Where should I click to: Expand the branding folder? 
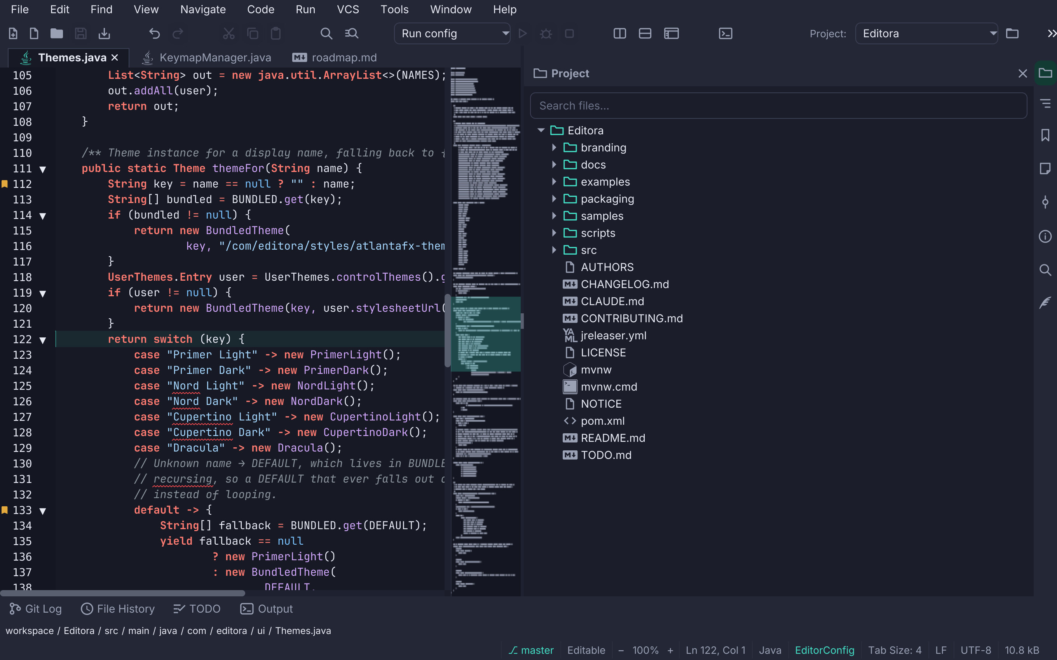click(x=554, y=148)
